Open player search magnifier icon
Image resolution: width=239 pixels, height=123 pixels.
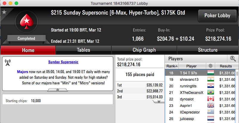(233, 59)
